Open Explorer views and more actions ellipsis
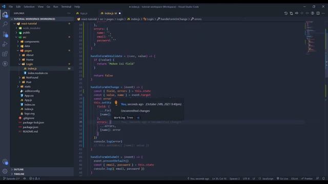 coord(69,13)
